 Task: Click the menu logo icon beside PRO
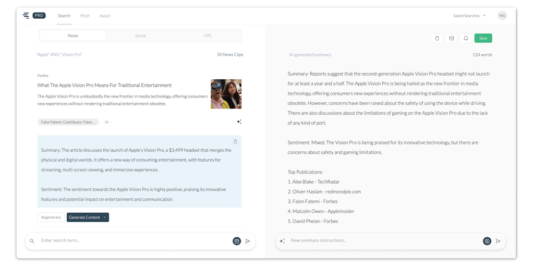point(26,16)
